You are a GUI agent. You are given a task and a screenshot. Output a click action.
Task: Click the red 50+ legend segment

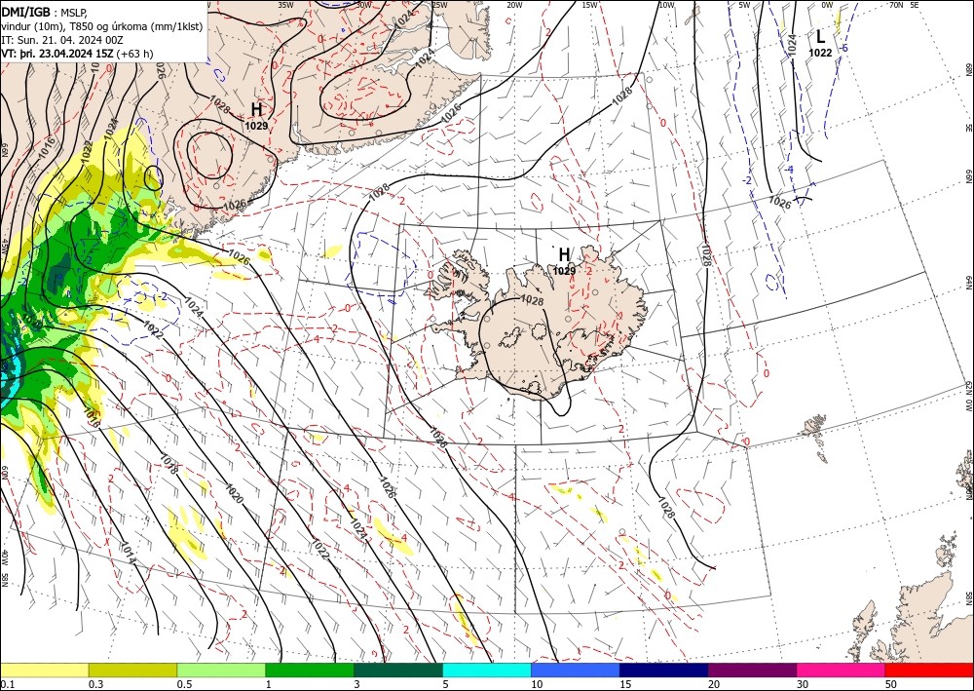[929, 670]
